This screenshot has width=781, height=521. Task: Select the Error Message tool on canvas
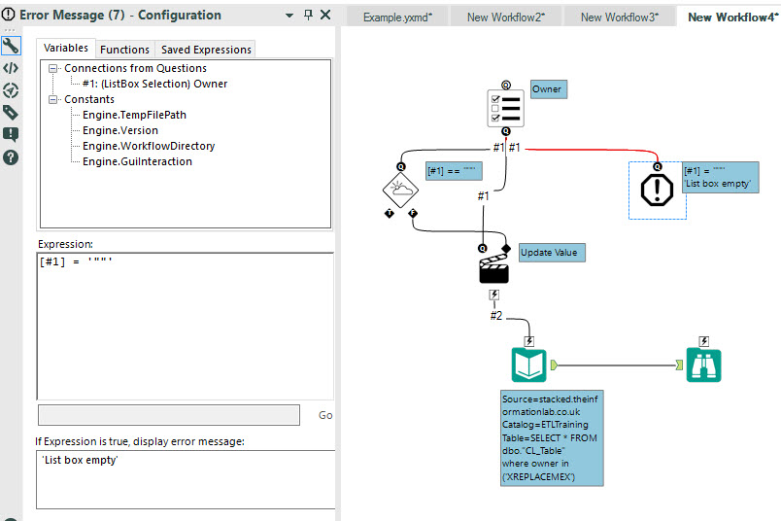(x=657, y=190)
